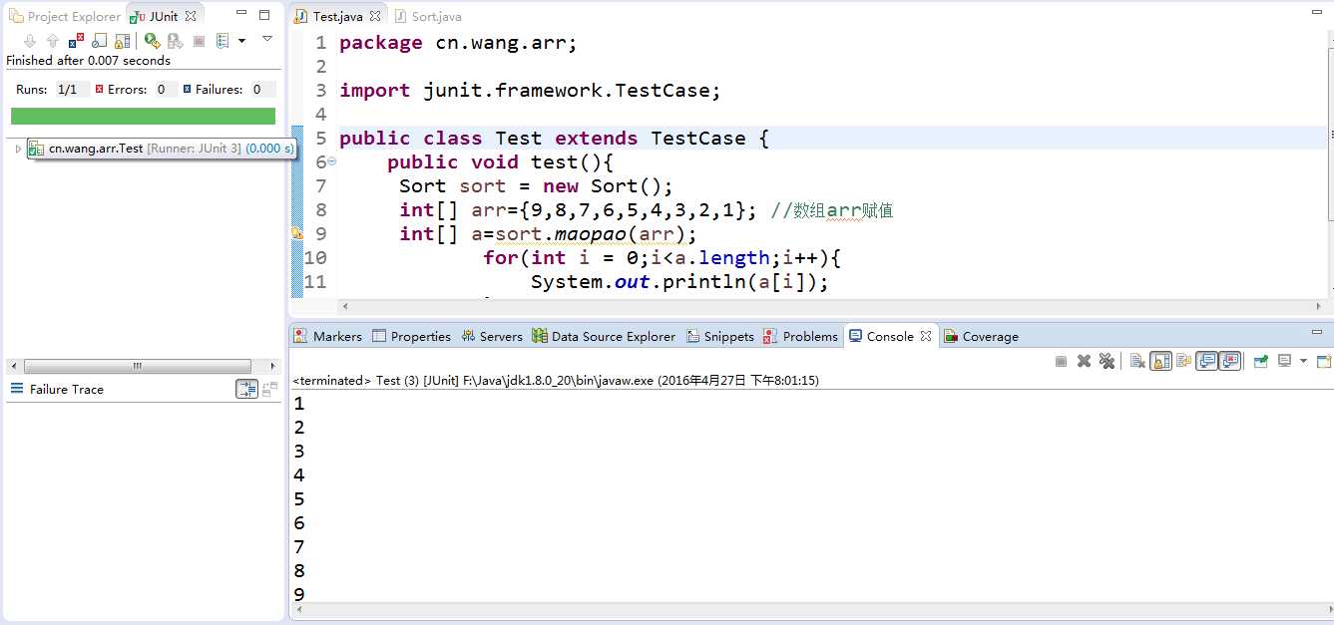Click Next Failed Test arrow in JUnit
Screen dimensions: 1334x625
[29, 41]
